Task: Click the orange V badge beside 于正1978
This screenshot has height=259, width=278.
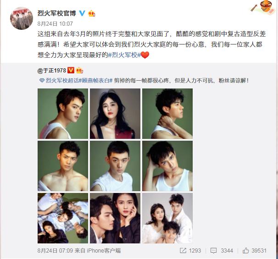Action: coord(71,70)
